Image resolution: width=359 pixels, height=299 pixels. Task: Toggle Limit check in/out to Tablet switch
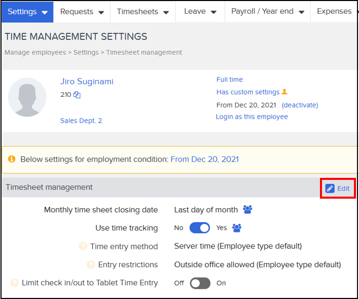pyautogui.click(x=200, y=283)
